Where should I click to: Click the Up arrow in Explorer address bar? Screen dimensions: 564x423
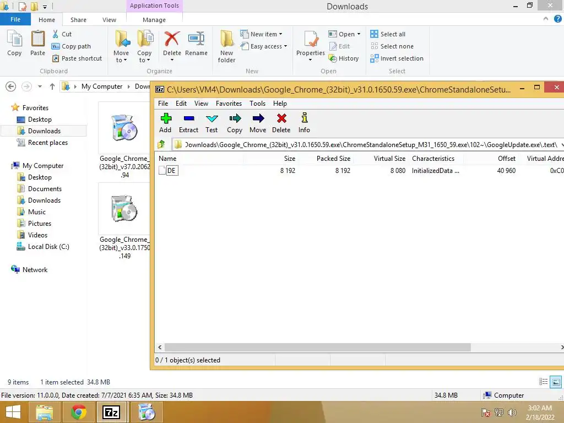pos(52,86)
